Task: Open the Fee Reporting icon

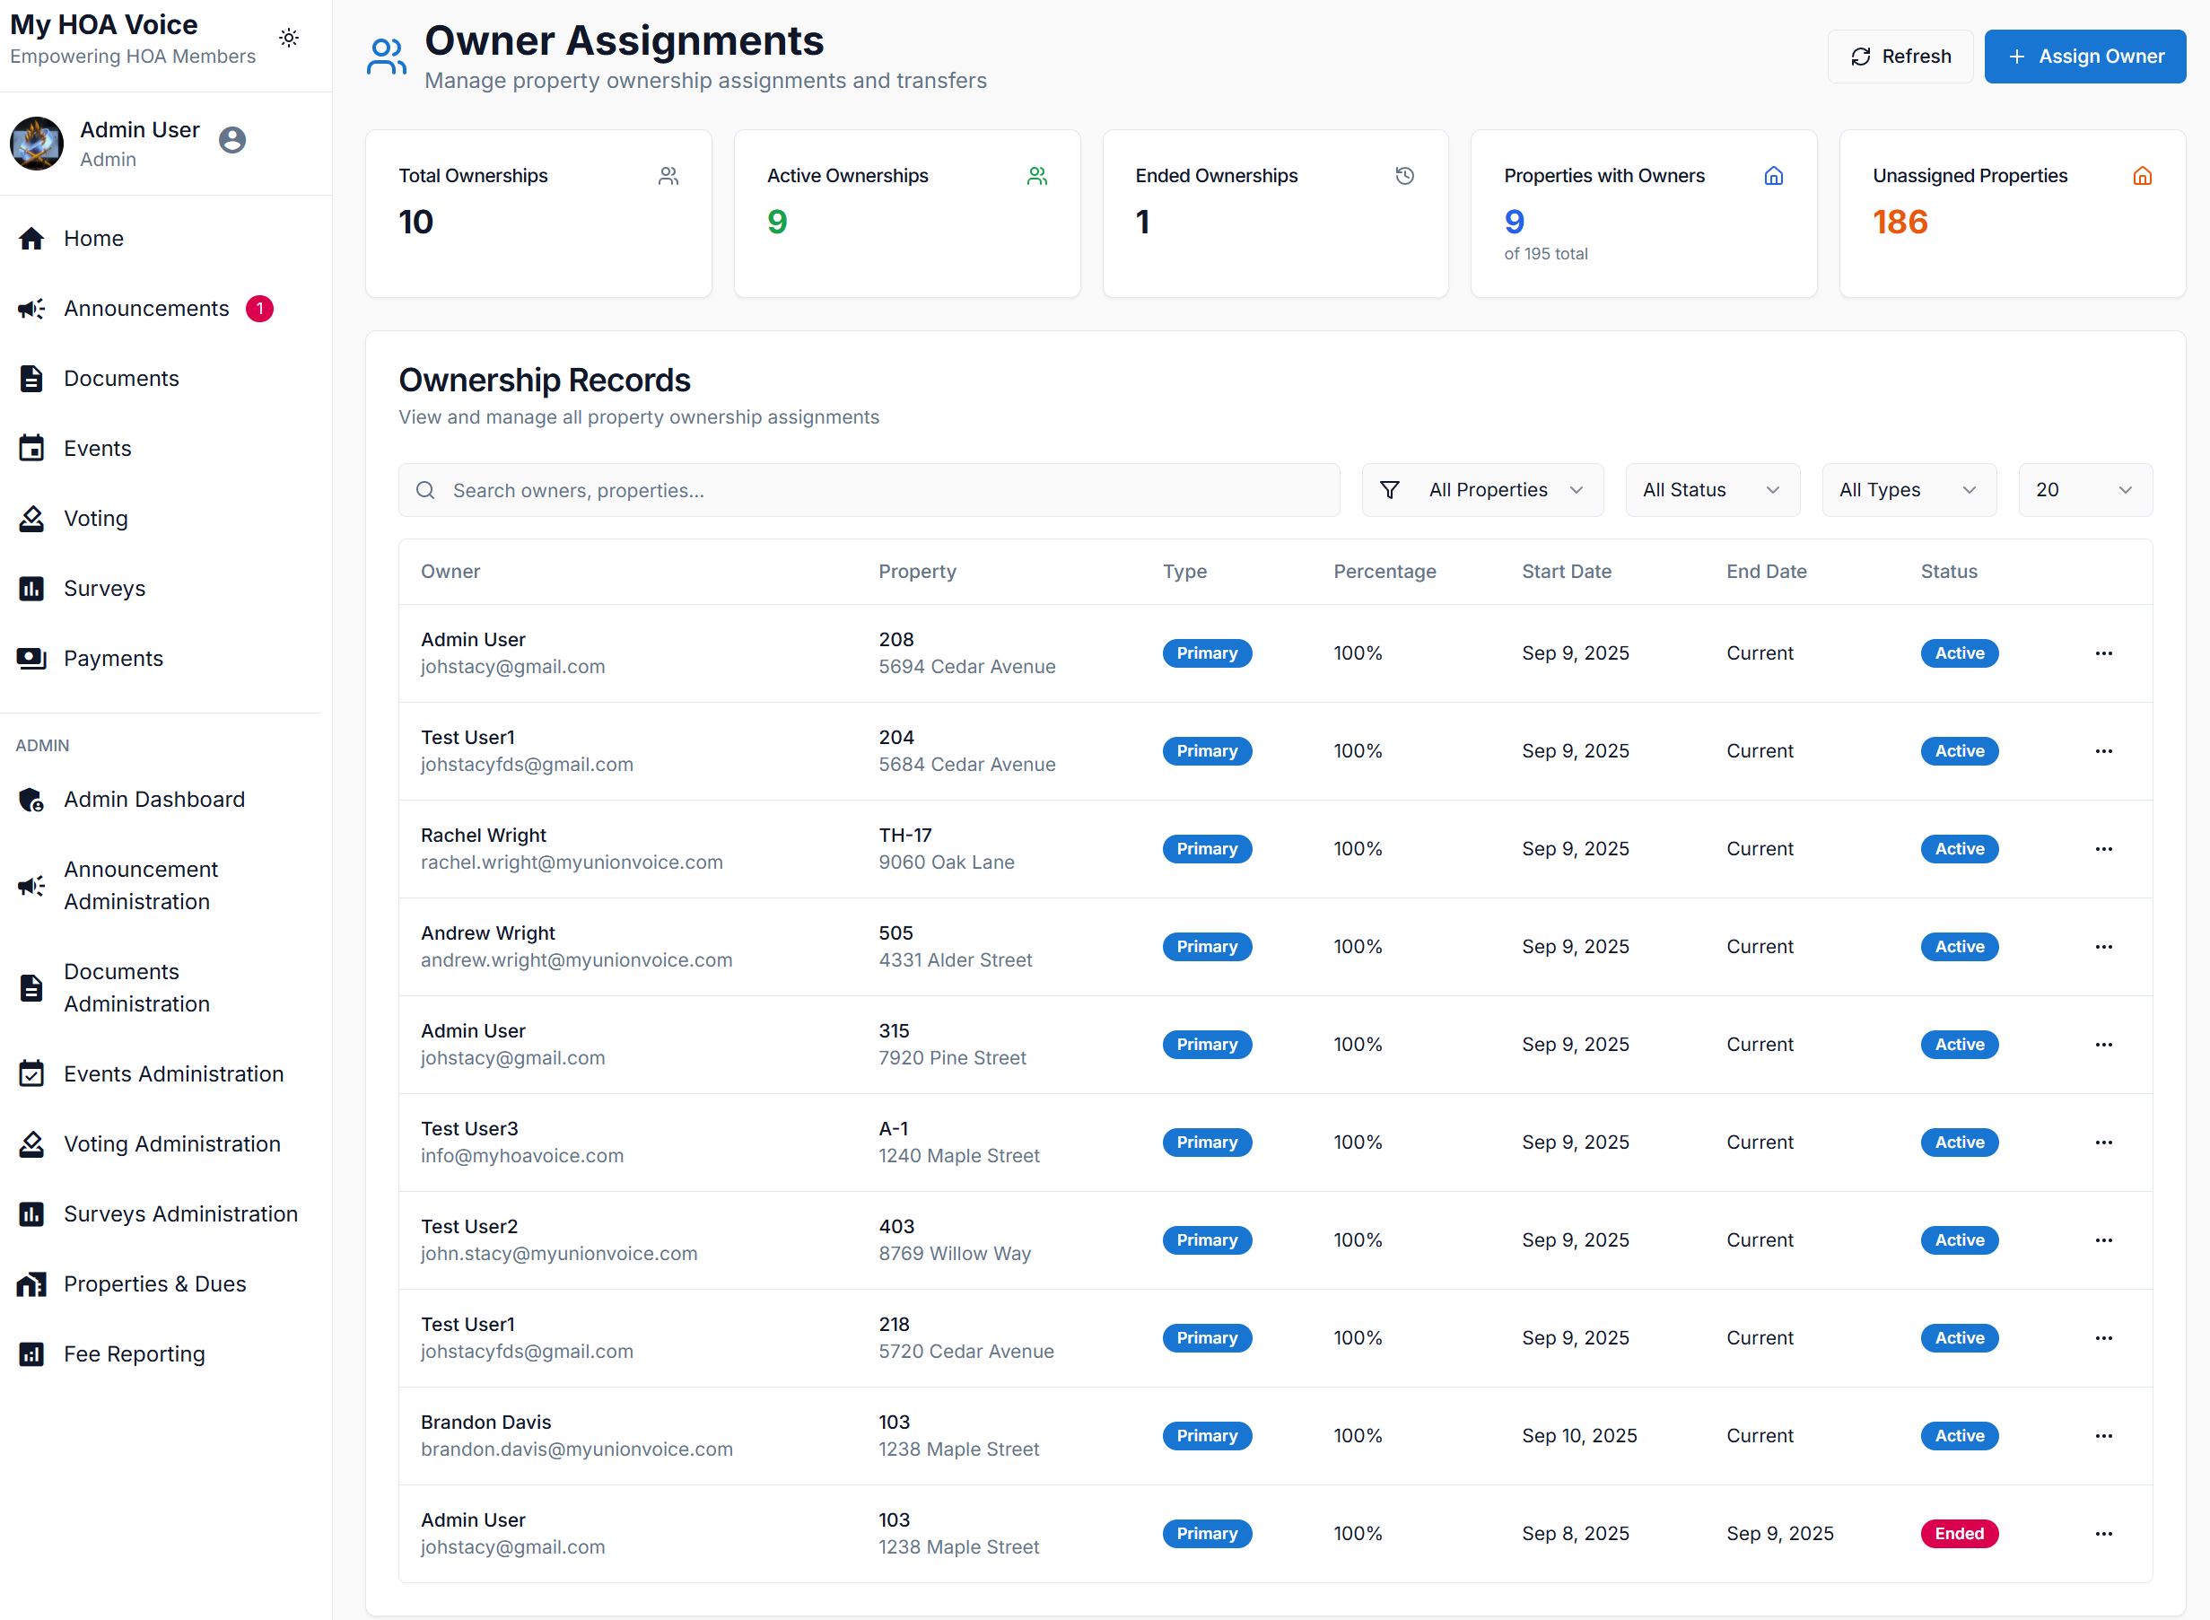Action: pyautogui.click(x=31, y=1354)
